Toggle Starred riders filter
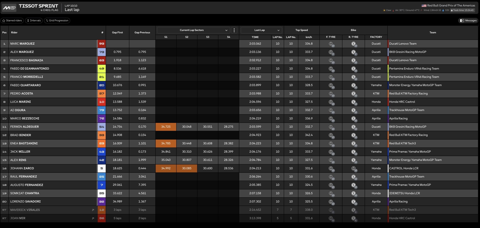This screenshot has width=480, height=228. point(12,20)
